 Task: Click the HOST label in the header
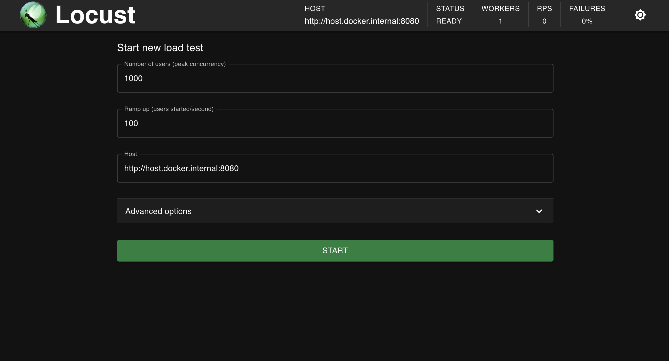315,8
